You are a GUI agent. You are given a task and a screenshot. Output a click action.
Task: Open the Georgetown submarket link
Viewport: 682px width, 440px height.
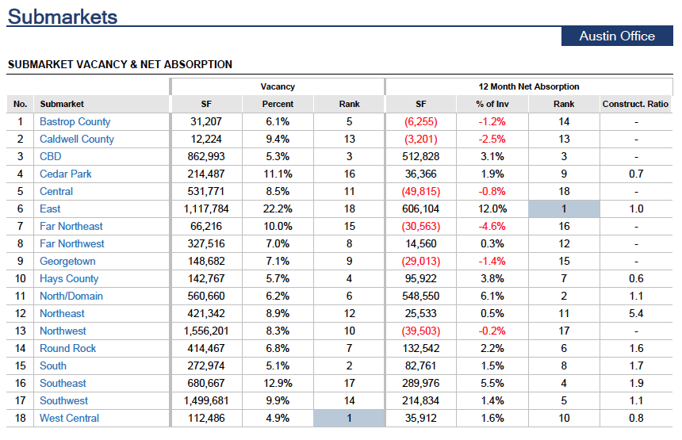67,262
